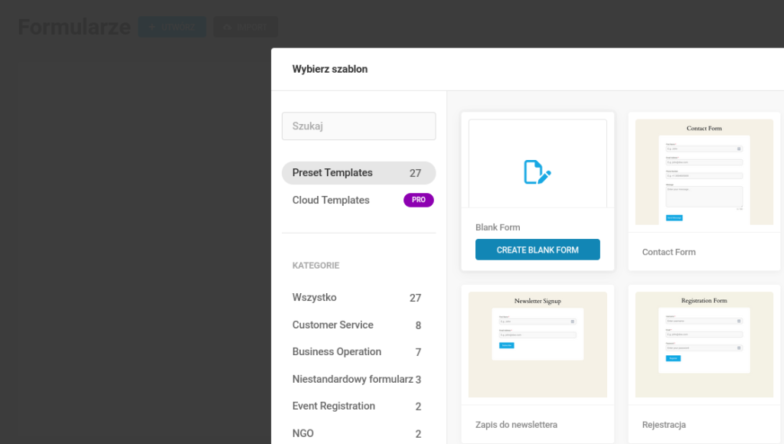
Task: Select the Preset Templates tab
Action: (358, 173)
